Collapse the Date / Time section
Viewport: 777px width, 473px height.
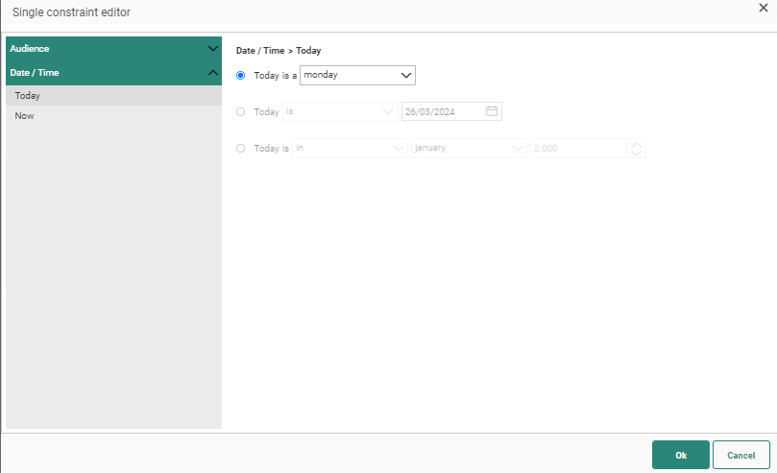(213, 72)
